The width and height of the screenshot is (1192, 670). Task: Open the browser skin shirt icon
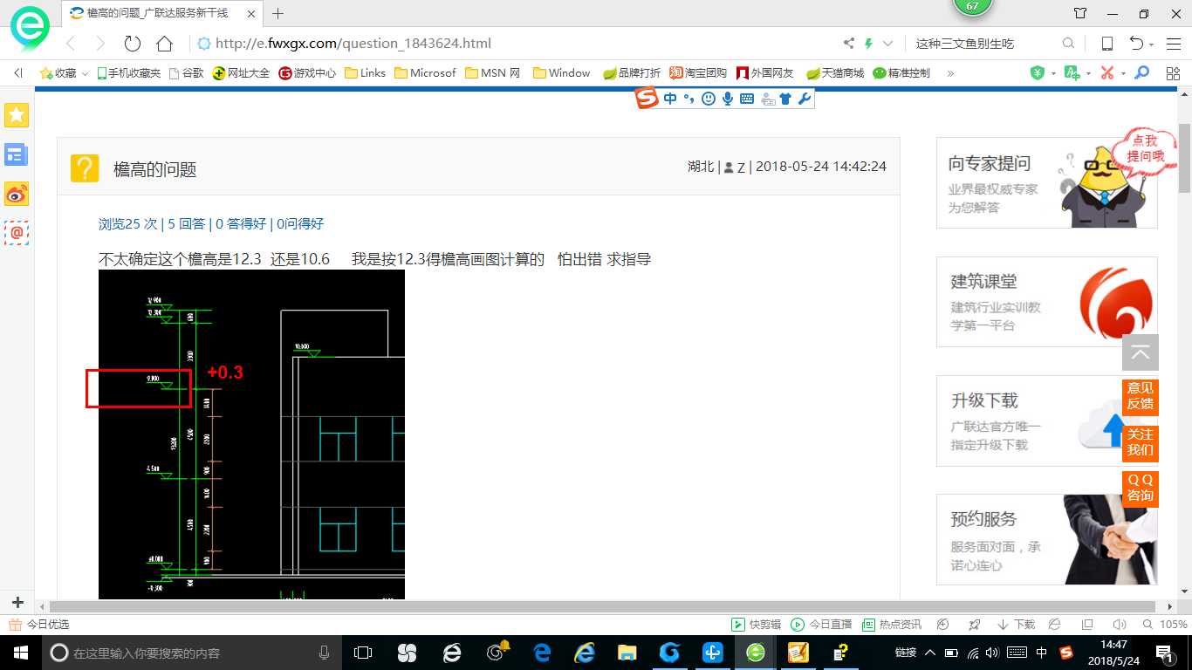[x=1080, y=13]
